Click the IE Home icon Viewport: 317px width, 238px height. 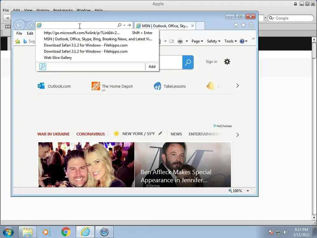click(x=236, y=25)
